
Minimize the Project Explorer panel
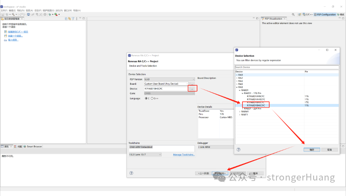click(80, 18)
